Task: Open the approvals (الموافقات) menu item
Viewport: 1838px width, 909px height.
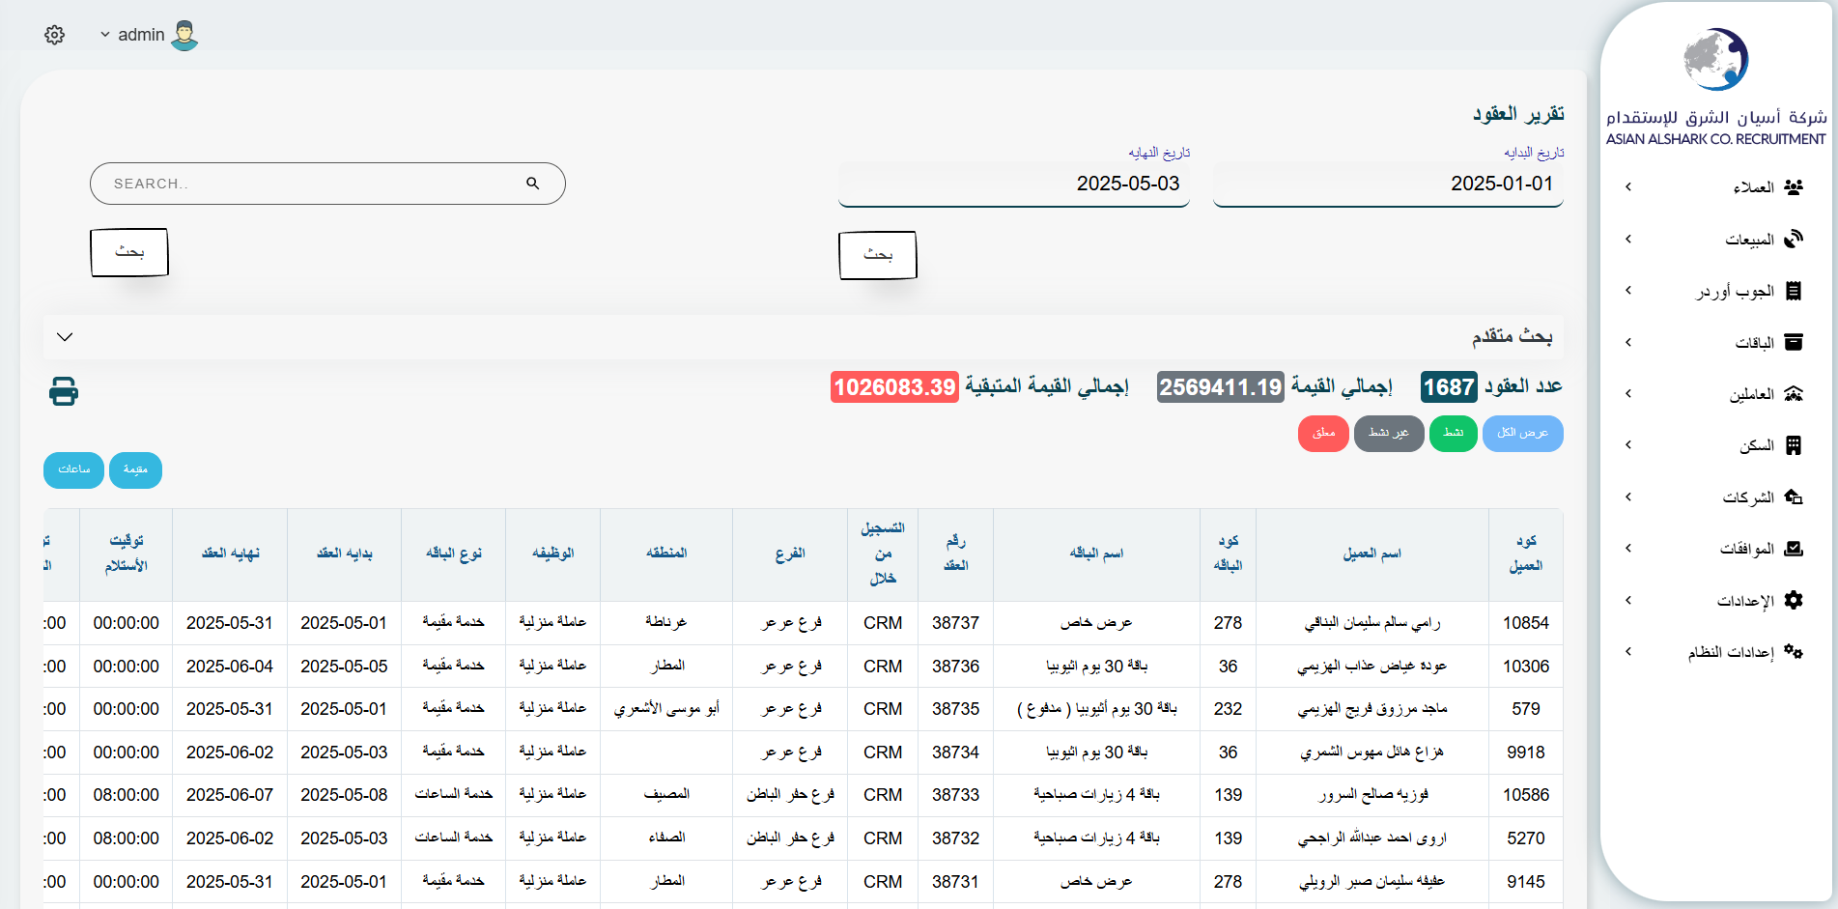Action: (1746, 549)
